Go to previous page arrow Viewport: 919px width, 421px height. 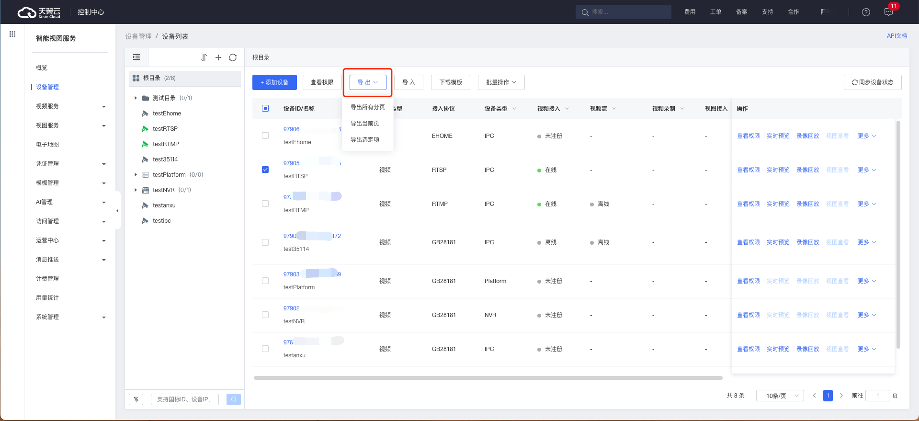point(814,396)
